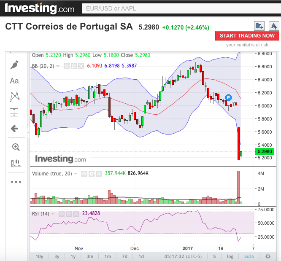
Task: Click the blue P marker on chart
Action: [228, 98]
